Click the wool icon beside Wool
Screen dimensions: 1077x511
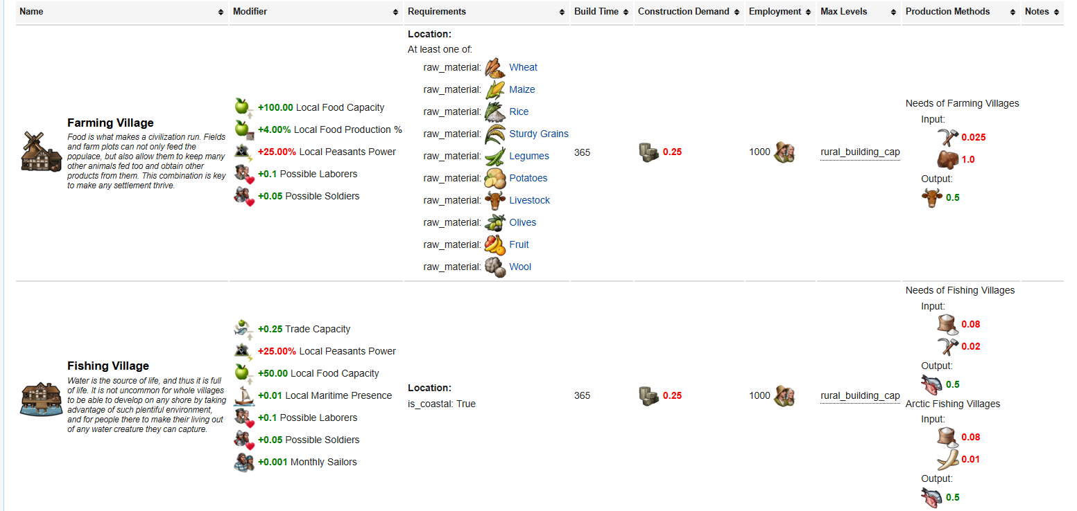[495, 267]
